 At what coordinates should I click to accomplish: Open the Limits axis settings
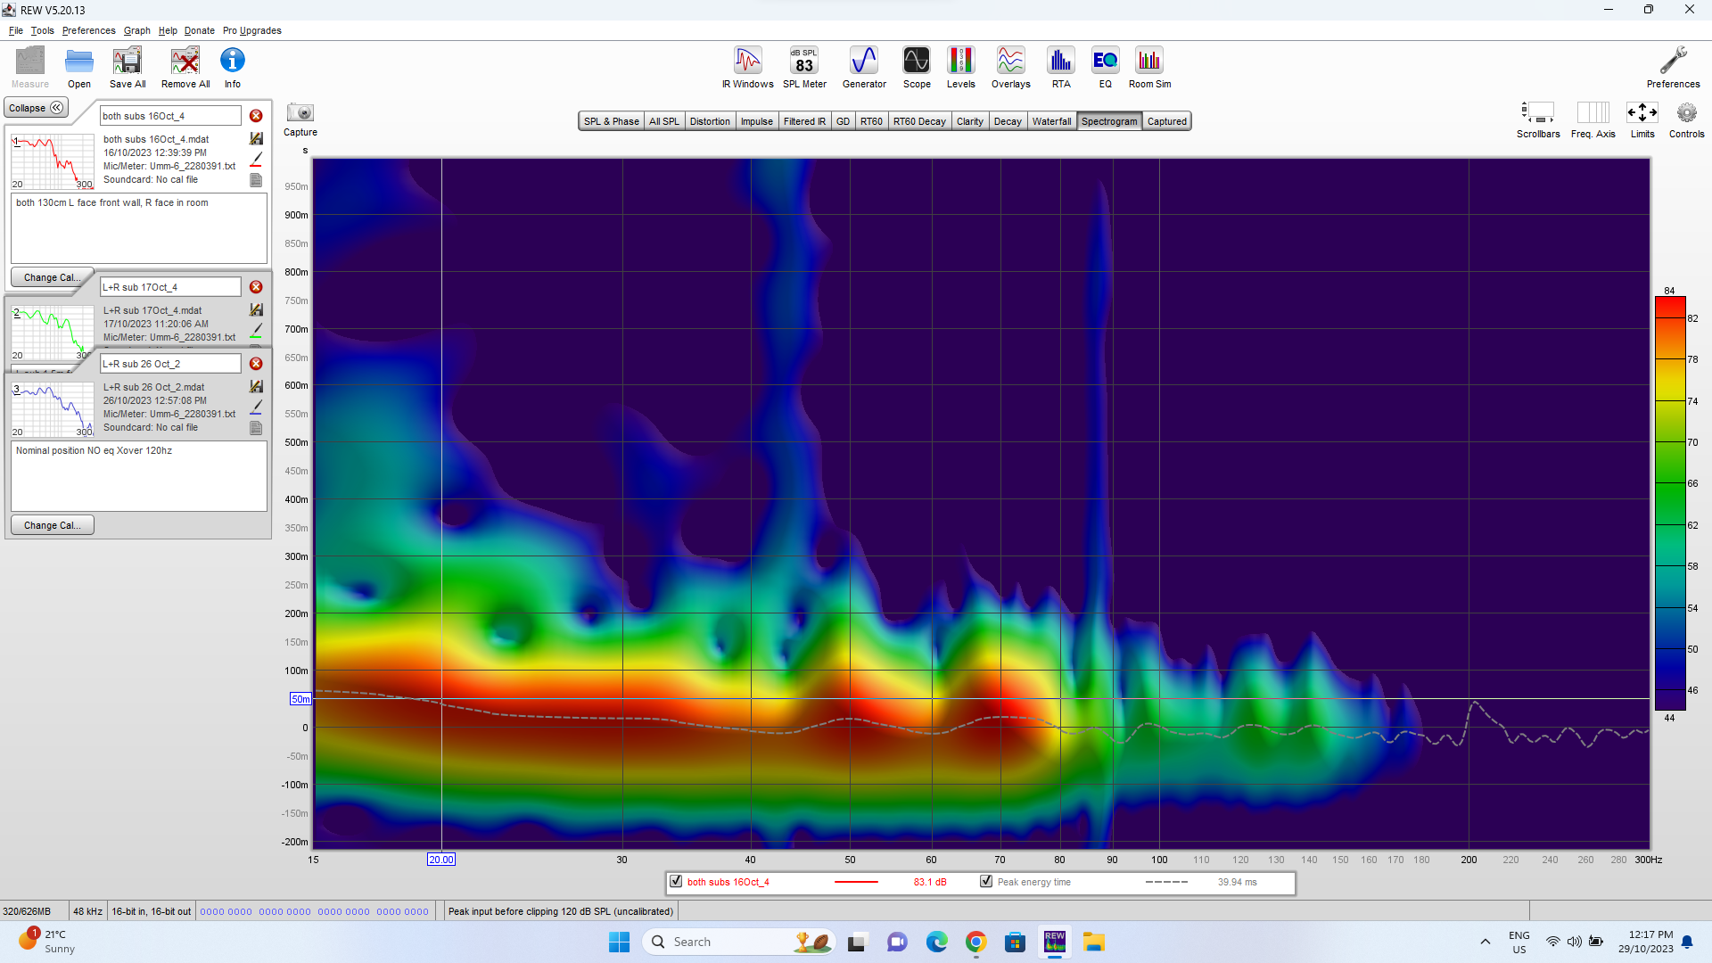(x=1642, y=114)
